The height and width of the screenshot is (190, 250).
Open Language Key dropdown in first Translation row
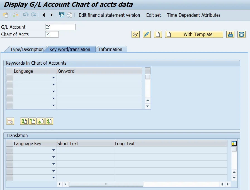[x=54, y=150]
